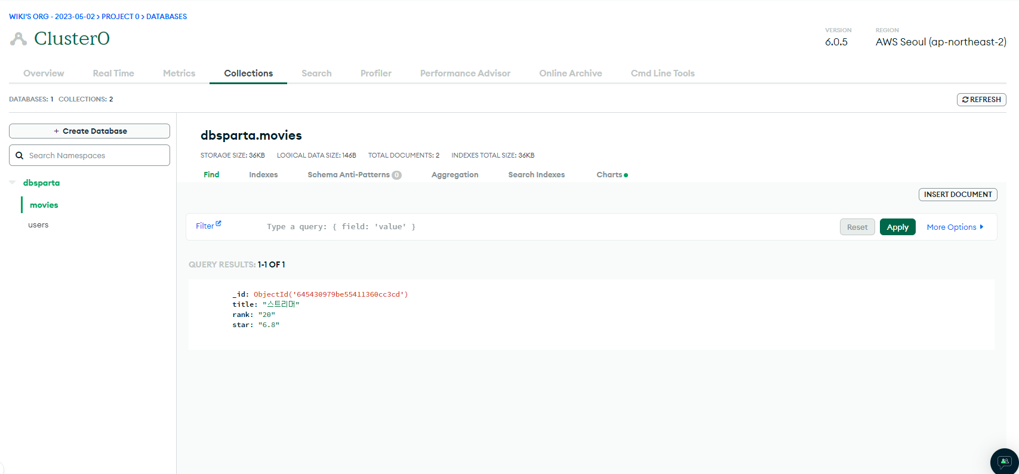The height and width of the screenshot is (474, 1019).
Task: Open the Indexes sub-tab
Action: 263,174
